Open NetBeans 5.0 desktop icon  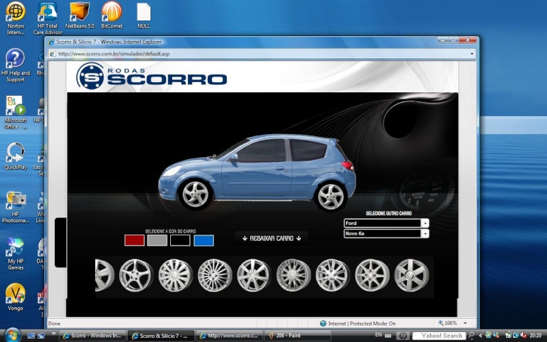(x=79, y=15)
